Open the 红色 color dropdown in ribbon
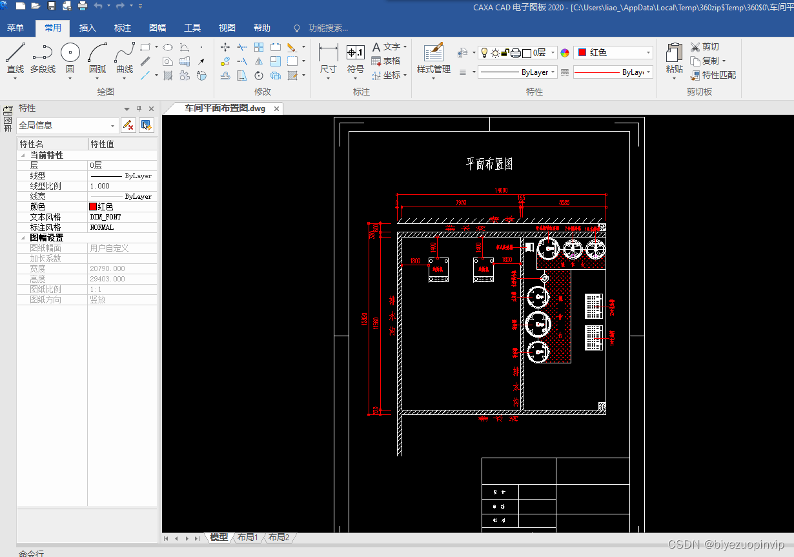The image size is (794, 557). coord(648,53)
